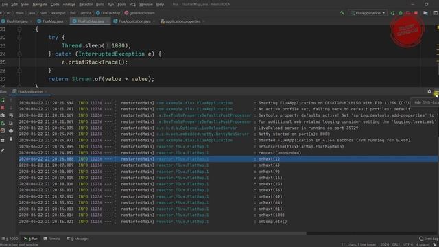The height and width of the screenshot is (247, 439).
Task: Click the example breadcrumb
Action: (x=58, y=13)
